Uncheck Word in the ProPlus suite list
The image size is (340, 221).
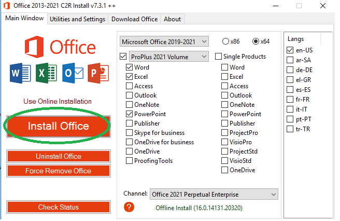click(x=129, y=67)
